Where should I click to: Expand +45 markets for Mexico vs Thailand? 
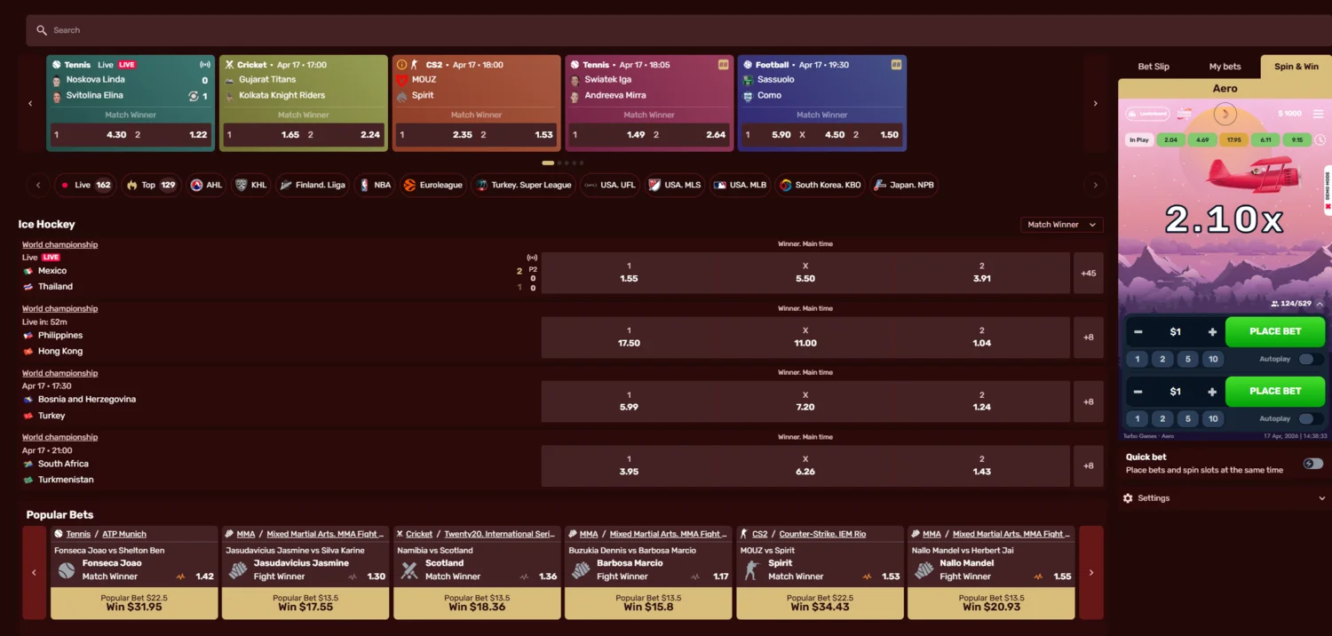tap(1089, 274)
